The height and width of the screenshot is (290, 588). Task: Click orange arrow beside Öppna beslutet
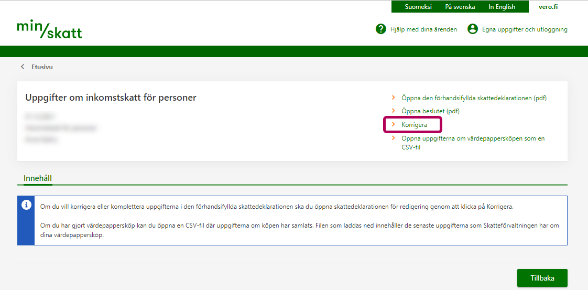[x=394, y=111]
